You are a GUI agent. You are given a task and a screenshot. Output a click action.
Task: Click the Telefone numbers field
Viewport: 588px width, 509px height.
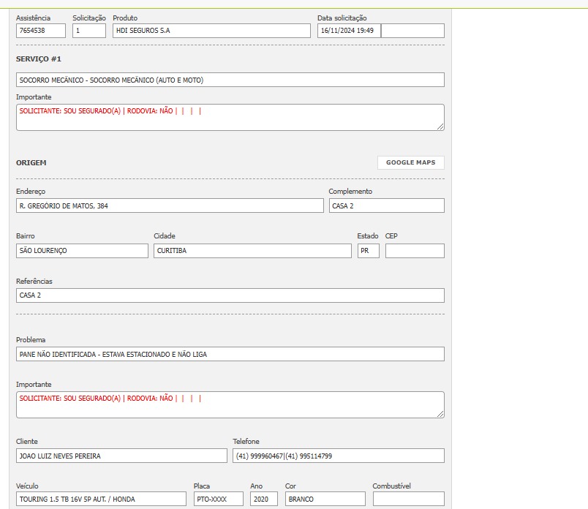[339, 456]
